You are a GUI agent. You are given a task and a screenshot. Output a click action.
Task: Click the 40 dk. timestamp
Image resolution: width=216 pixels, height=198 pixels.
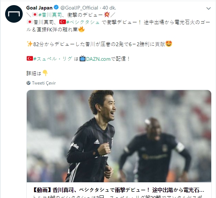[109, 8]
